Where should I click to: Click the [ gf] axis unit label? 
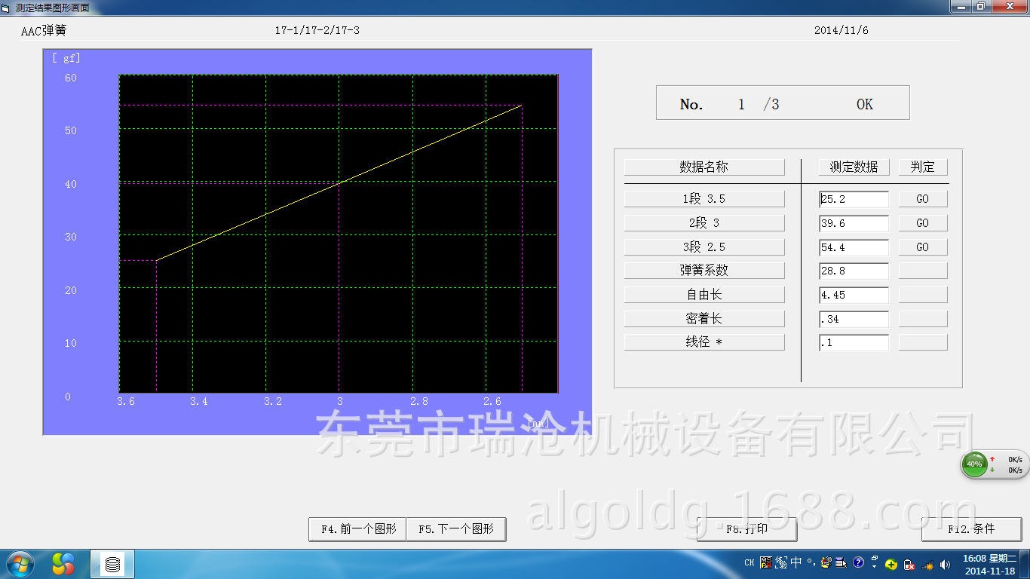pos(66,58)
